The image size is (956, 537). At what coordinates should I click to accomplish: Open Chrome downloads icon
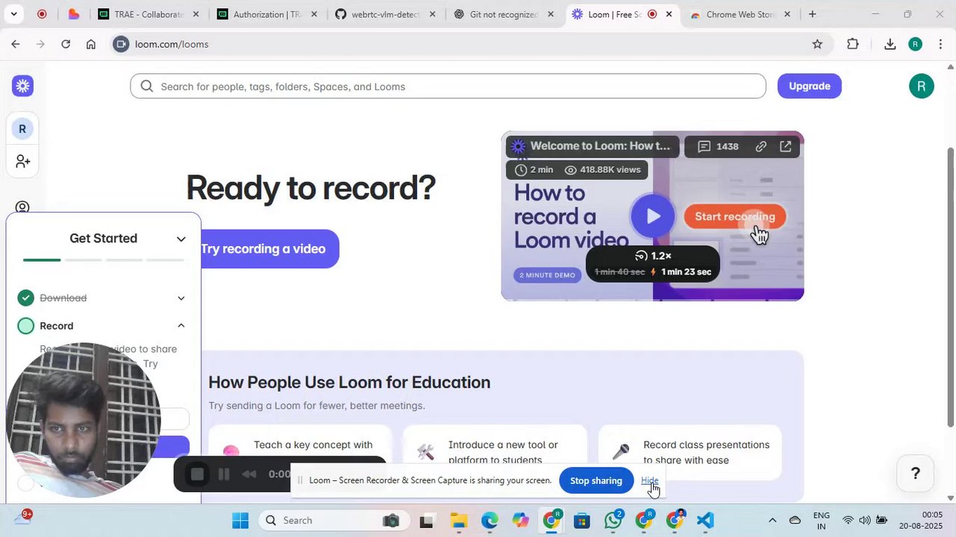coord(890,44)
